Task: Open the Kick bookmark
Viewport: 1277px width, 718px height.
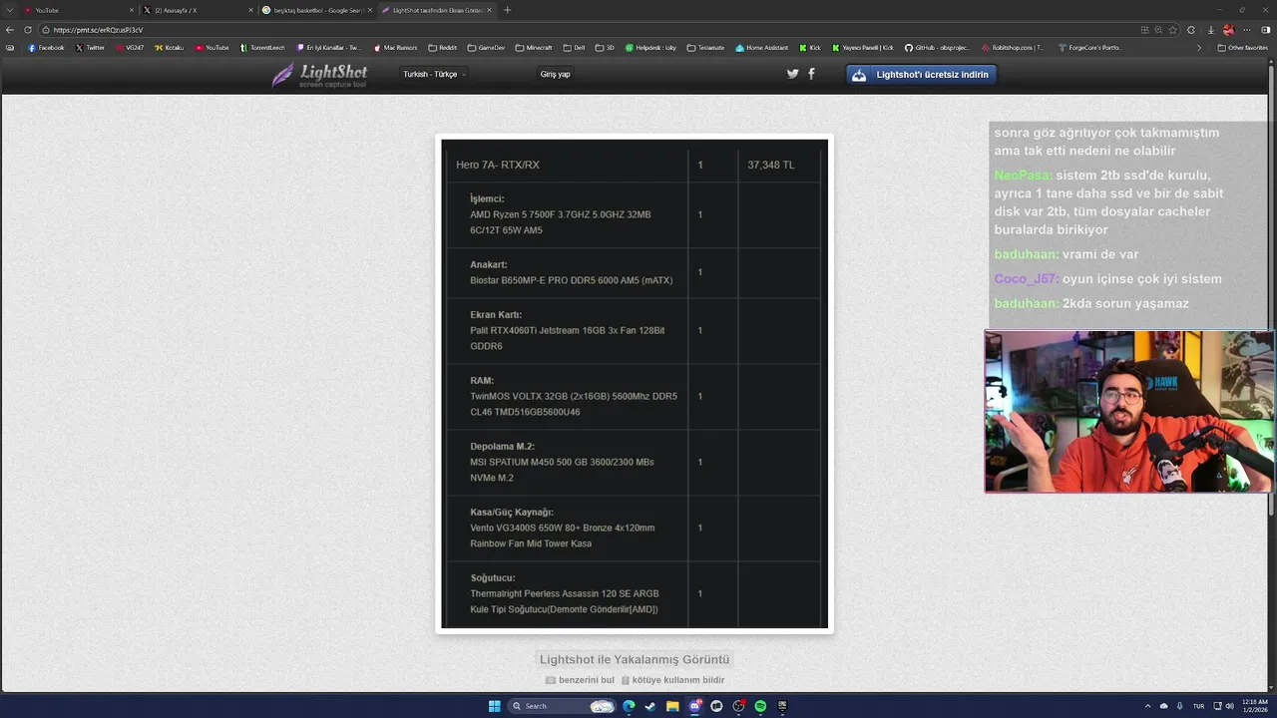Action: tap(810, 47)
